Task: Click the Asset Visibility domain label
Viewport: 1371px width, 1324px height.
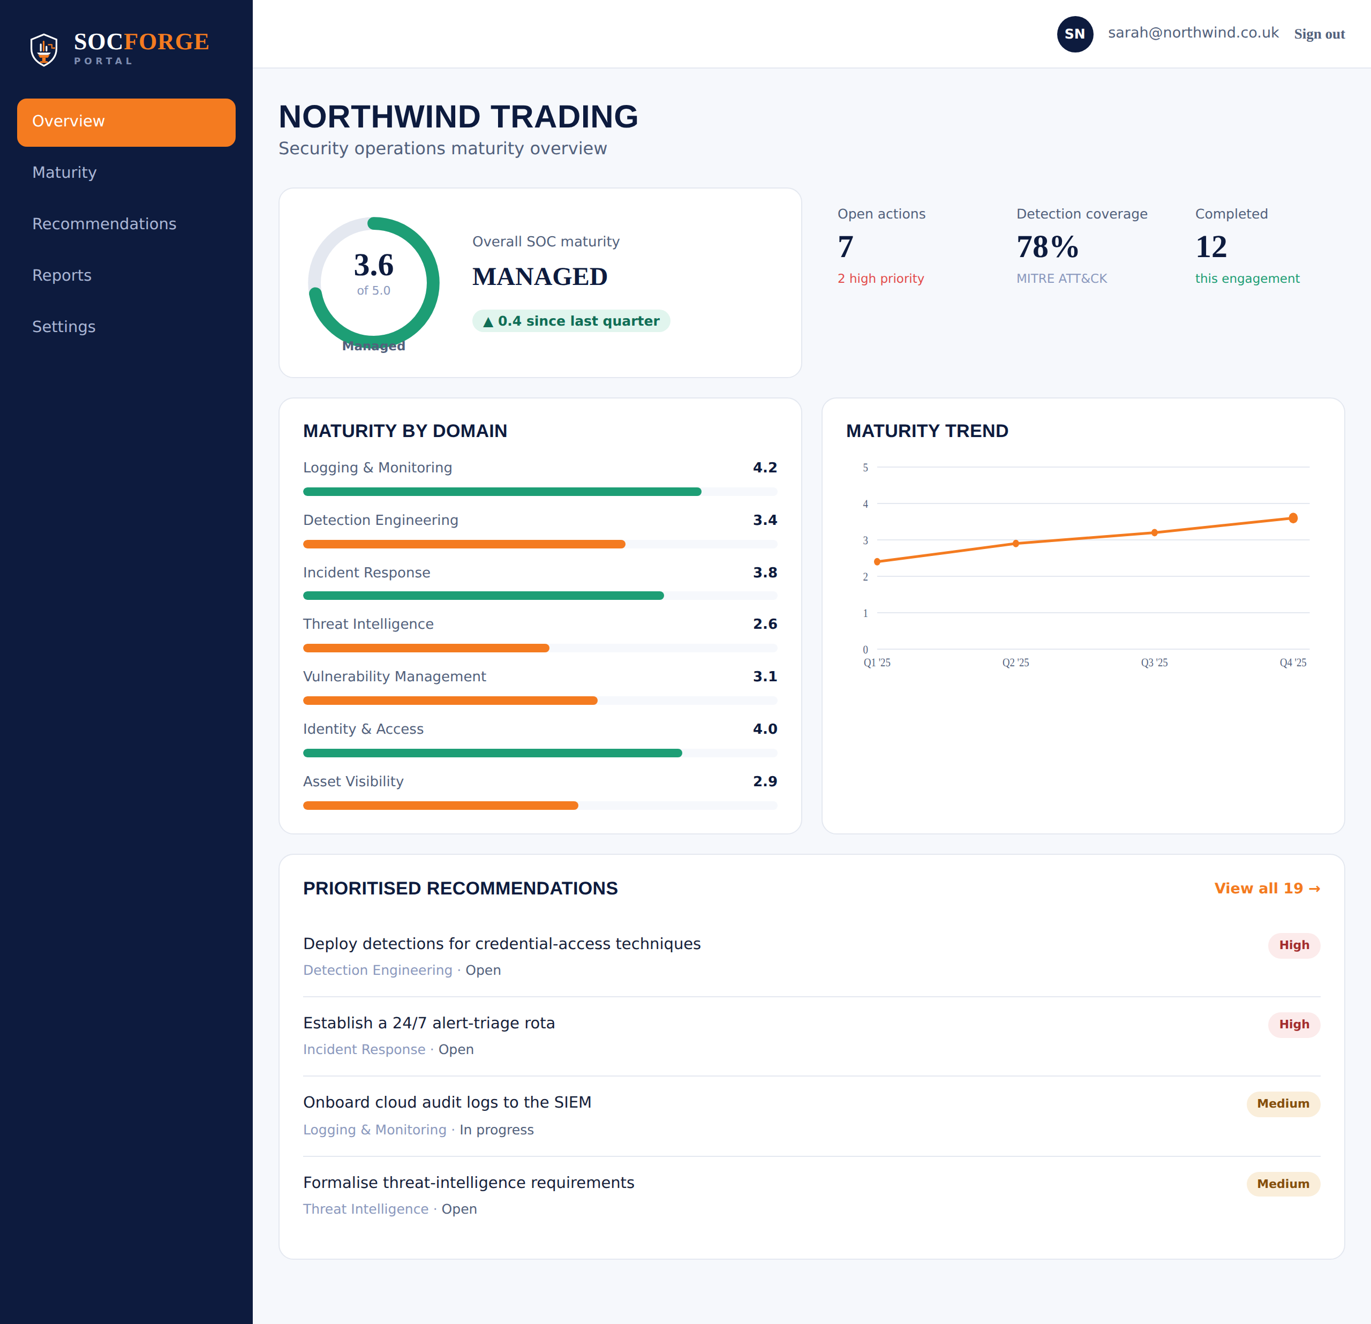Action: (x=353, y=781)
